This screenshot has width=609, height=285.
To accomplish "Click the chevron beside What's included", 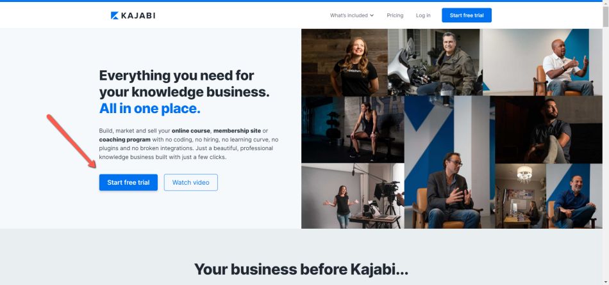I will 372,15.
